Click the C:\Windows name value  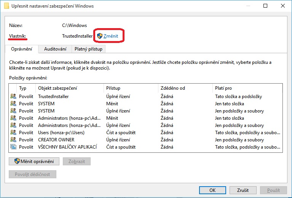tap(74, 25)
